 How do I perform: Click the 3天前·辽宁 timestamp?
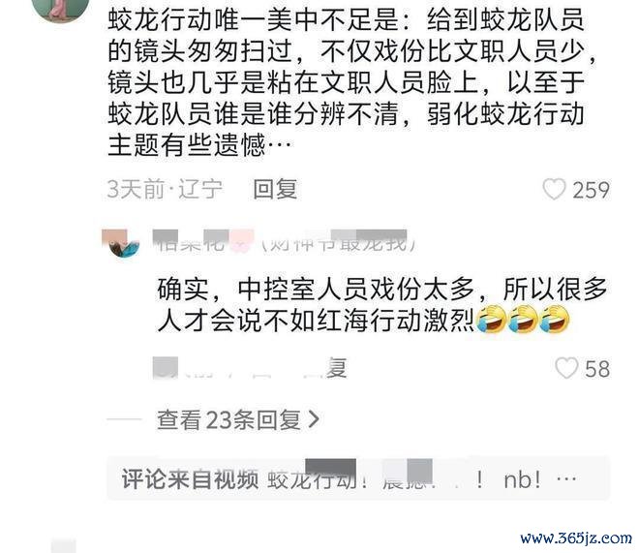coord(165,190)
